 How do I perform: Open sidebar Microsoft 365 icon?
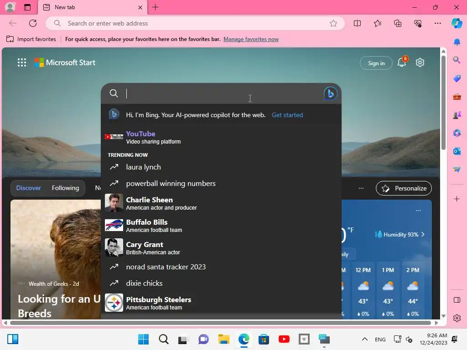tap(457, 133)
